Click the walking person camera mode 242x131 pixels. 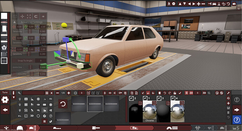[x=169, y=4]
